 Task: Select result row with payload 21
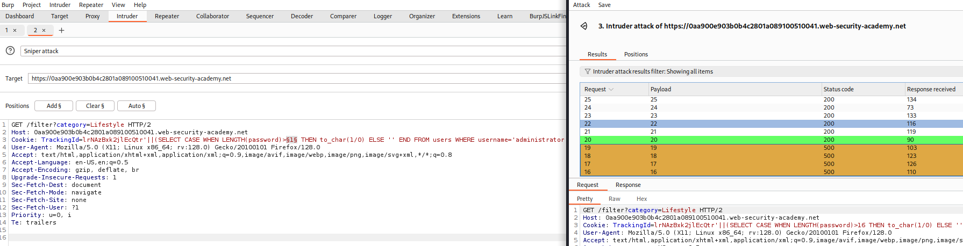pos(772,132)
